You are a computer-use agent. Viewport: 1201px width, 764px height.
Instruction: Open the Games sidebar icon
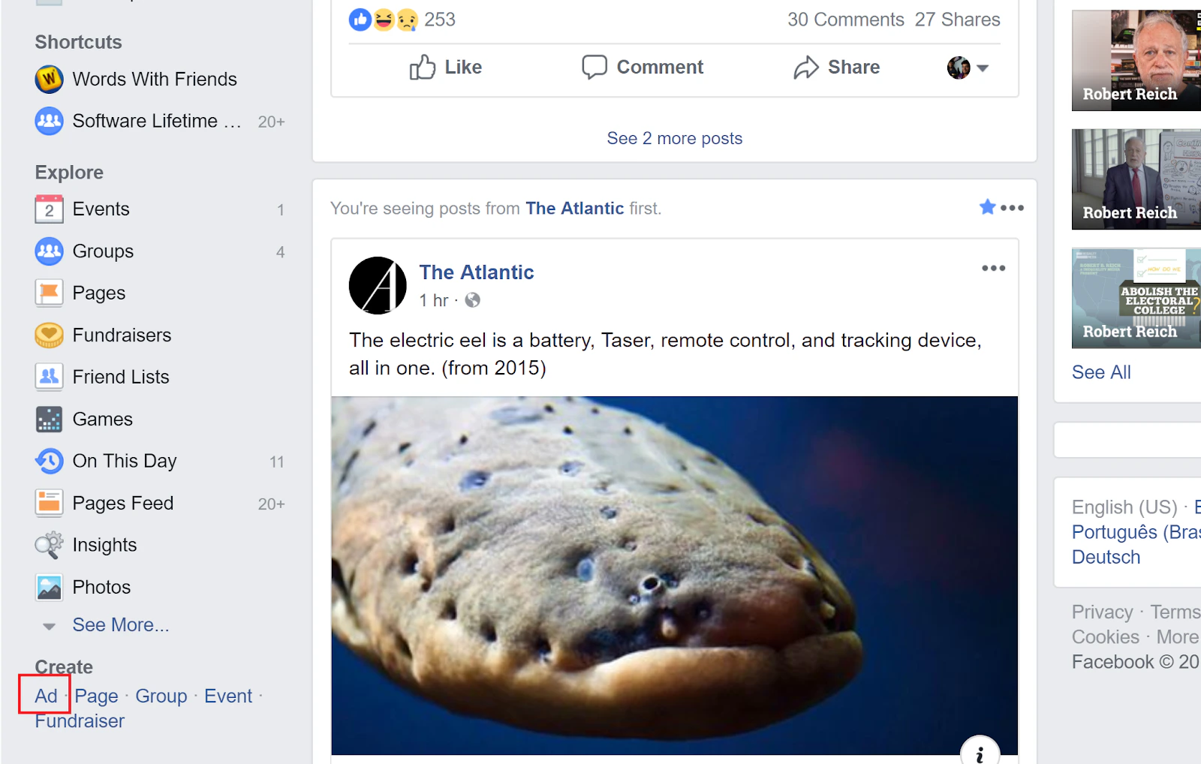tap(49, 419)
